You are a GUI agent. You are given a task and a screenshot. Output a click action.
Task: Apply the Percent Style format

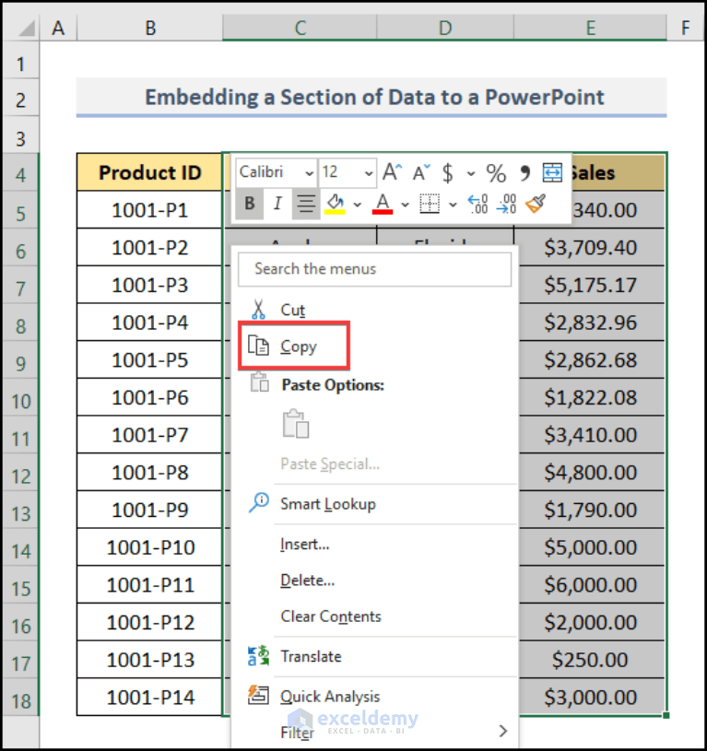click(x=495, y=172)
